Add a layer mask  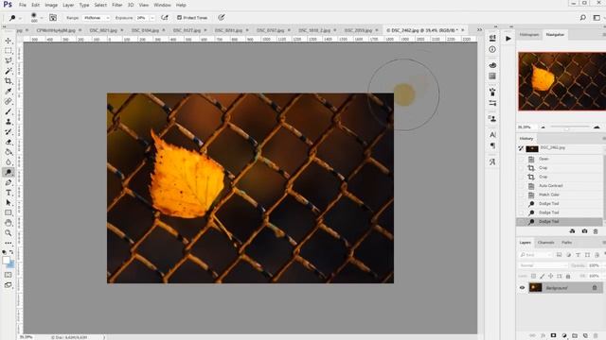pos(553,335)
